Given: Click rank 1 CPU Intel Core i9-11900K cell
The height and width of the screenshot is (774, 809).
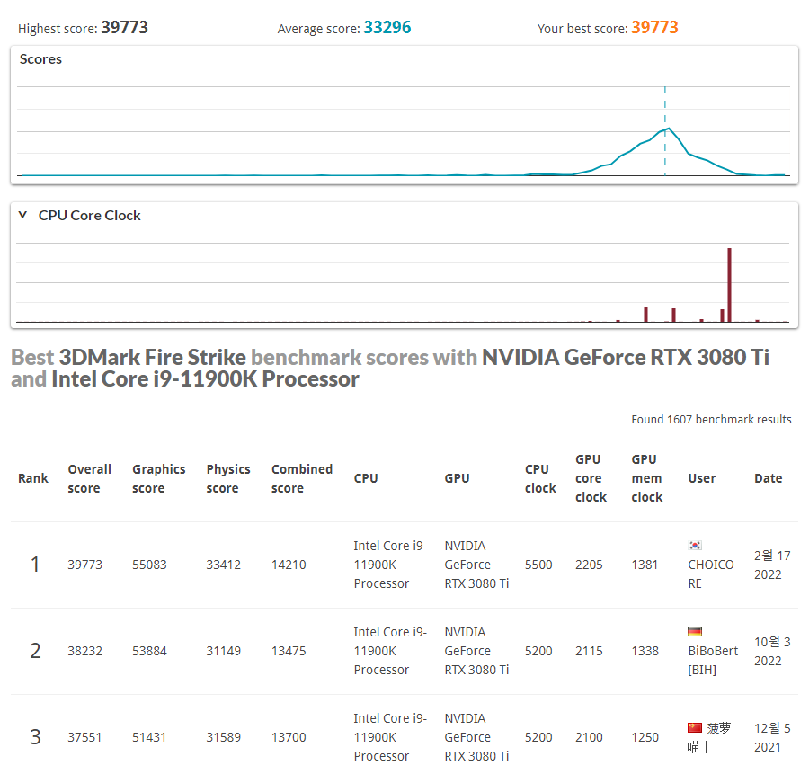Looking at the screenshot, I should 391,565.
